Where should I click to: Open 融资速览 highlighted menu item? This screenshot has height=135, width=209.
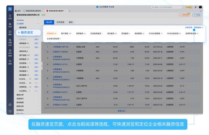click(x=28, y=33)
